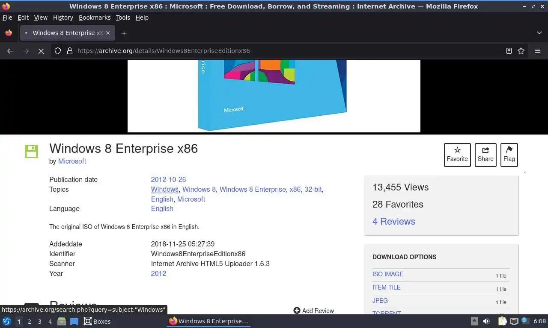The image size is (548, 328).
Task: List all tabs dropdown arrow
Action: 539,33
